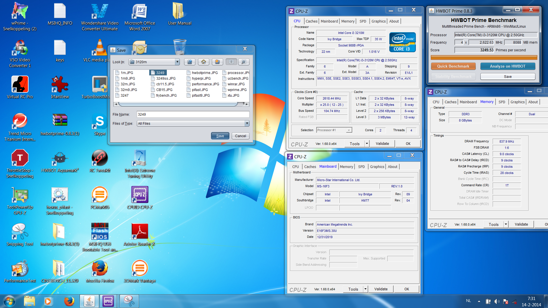Open About tab in top CPU-Z window
548x308 pixels.
394,21
